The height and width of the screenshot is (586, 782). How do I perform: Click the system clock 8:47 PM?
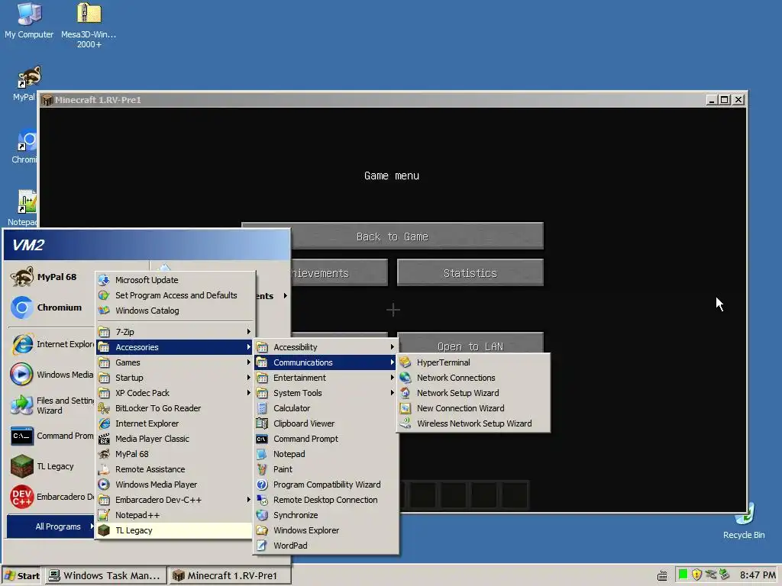(x=758, y=575)
